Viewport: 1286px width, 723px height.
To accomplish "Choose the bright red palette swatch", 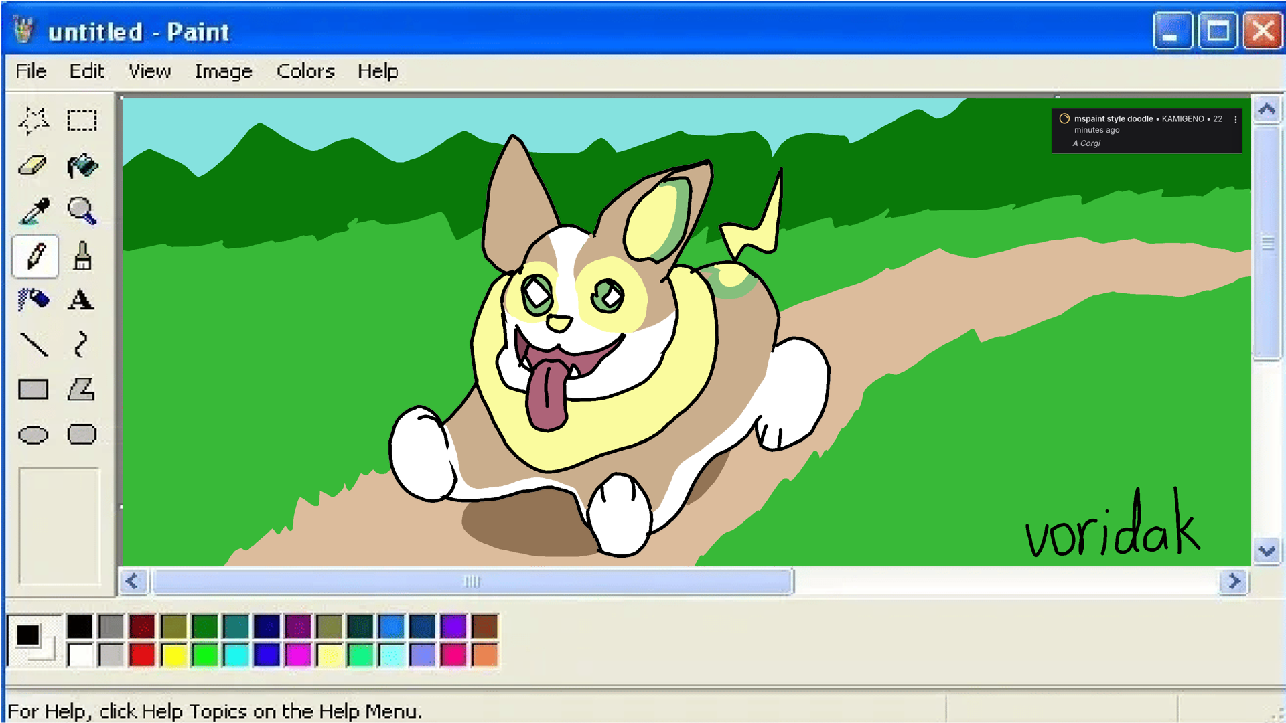I will click(142, 655).
